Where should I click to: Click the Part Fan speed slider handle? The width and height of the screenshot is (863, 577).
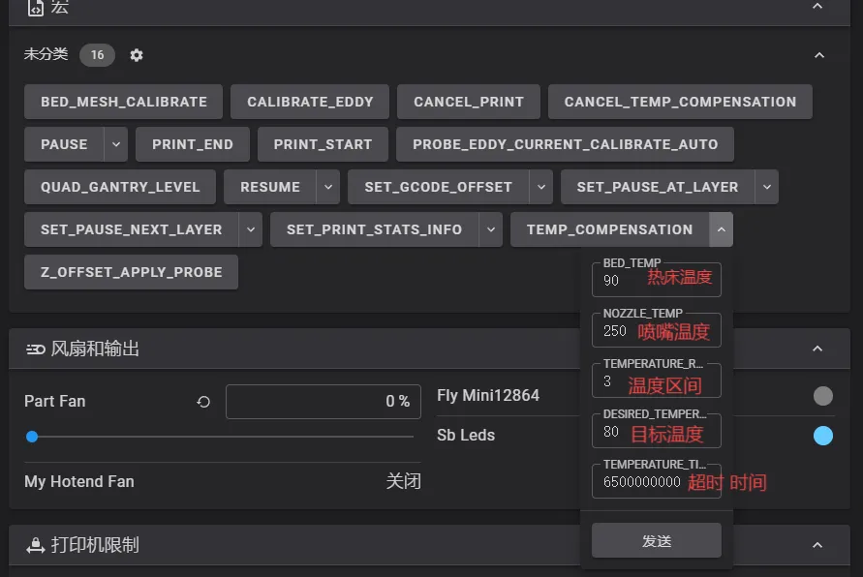click(x=32, y=437)
